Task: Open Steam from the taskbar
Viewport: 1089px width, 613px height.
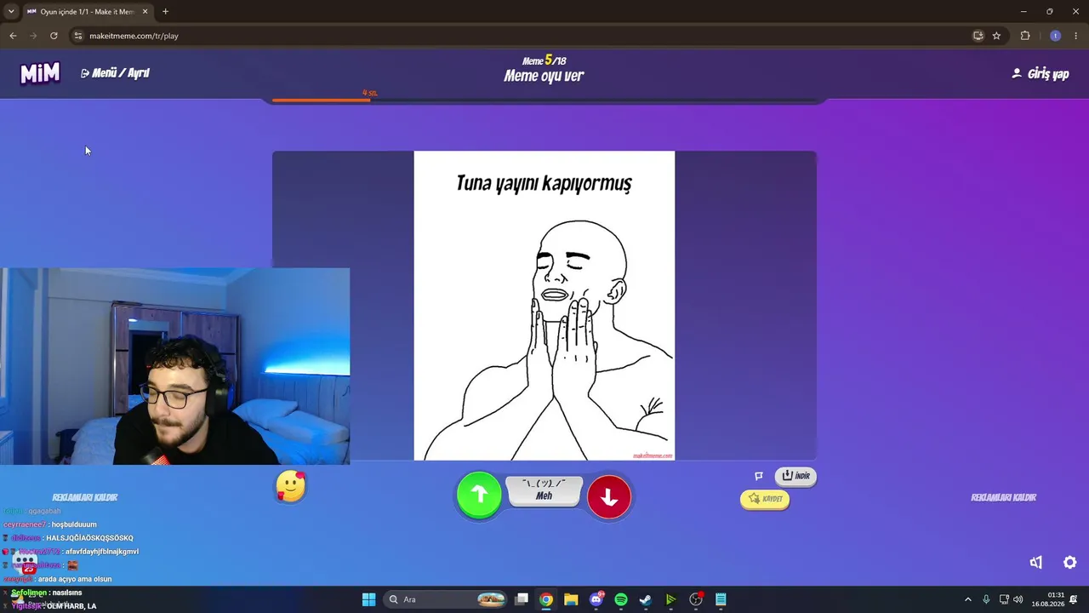Action: click(x=646, y=599)
